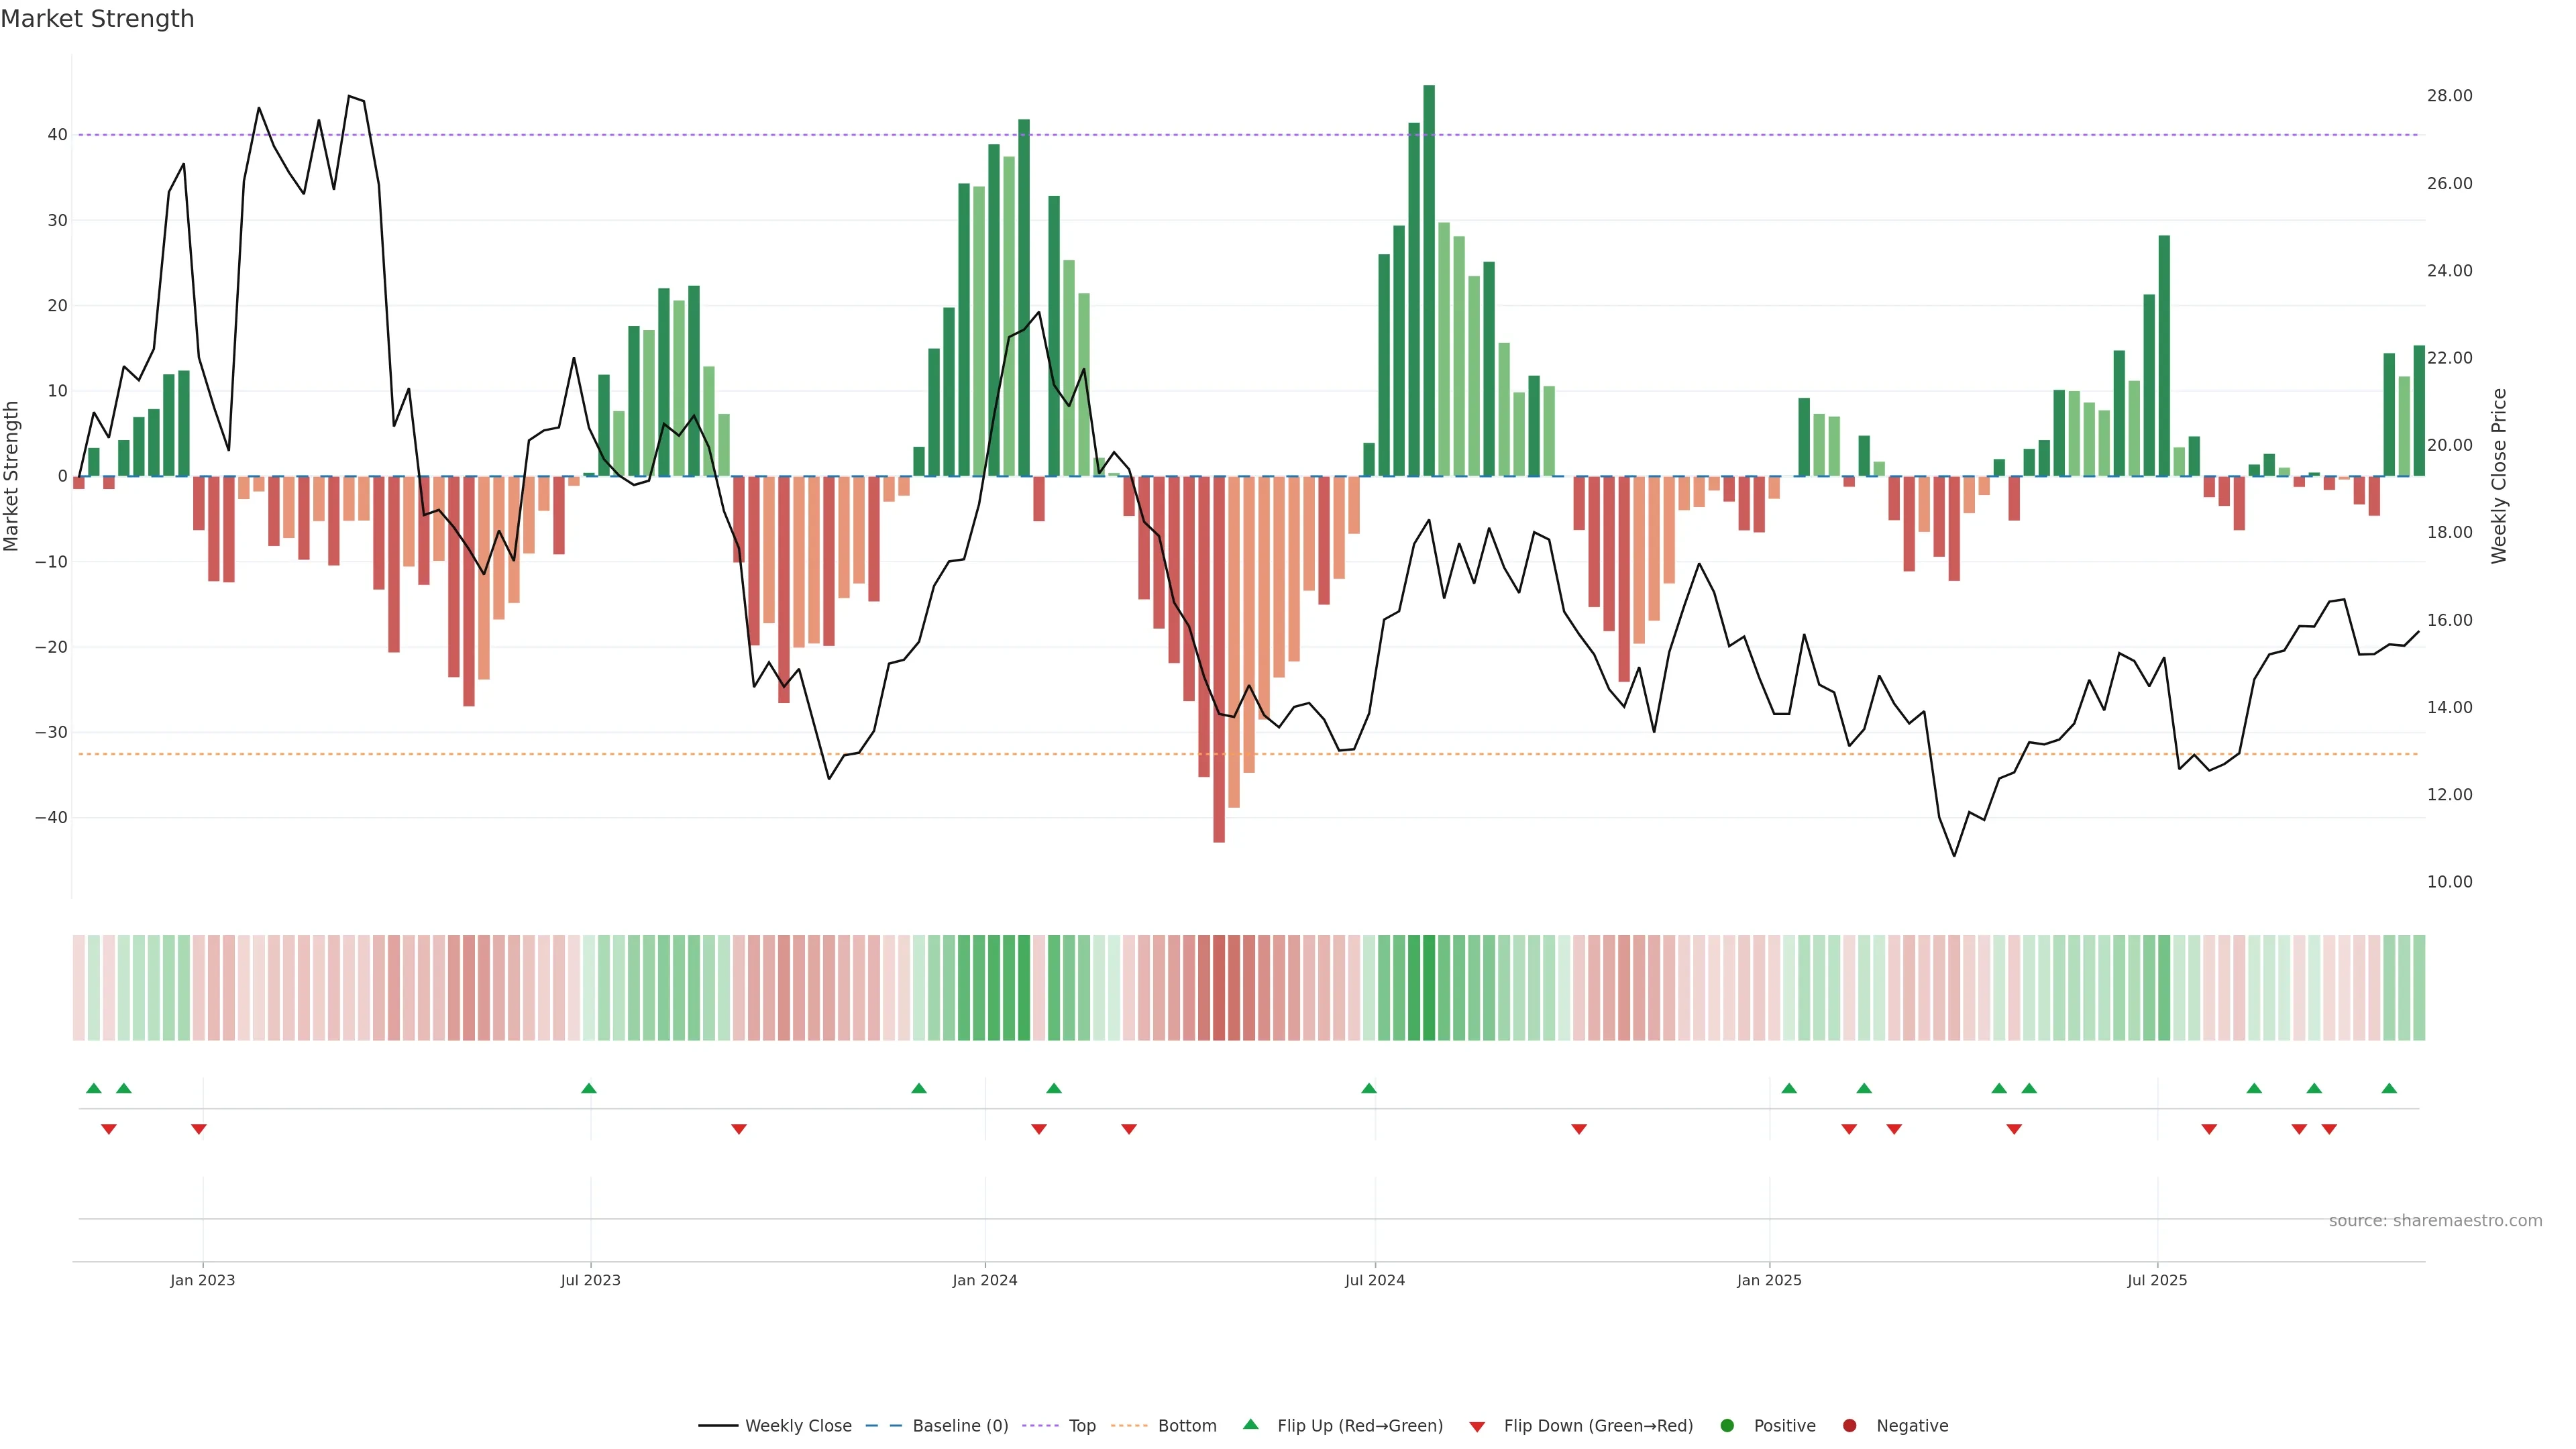The width and height of the screenshot is (2576, 1449).
Task: Click the Bottom legend line icon
Action: point(1129,1425)
